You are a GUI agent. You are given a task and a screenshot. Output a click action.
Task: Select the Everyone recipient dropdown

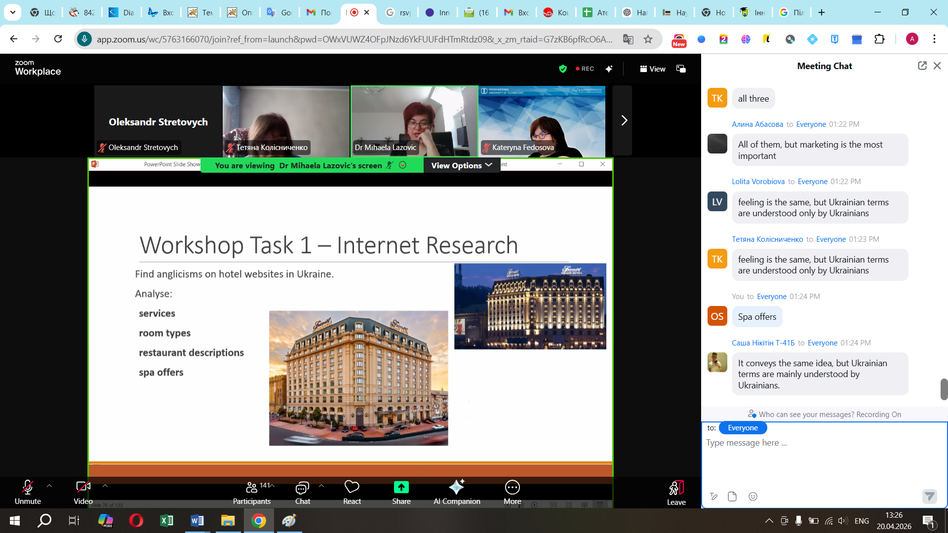tap(743, 428)
